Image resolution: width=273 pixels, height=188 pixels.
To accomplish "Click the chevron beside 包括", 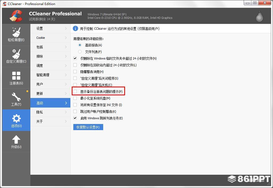I will click(66, 47).
